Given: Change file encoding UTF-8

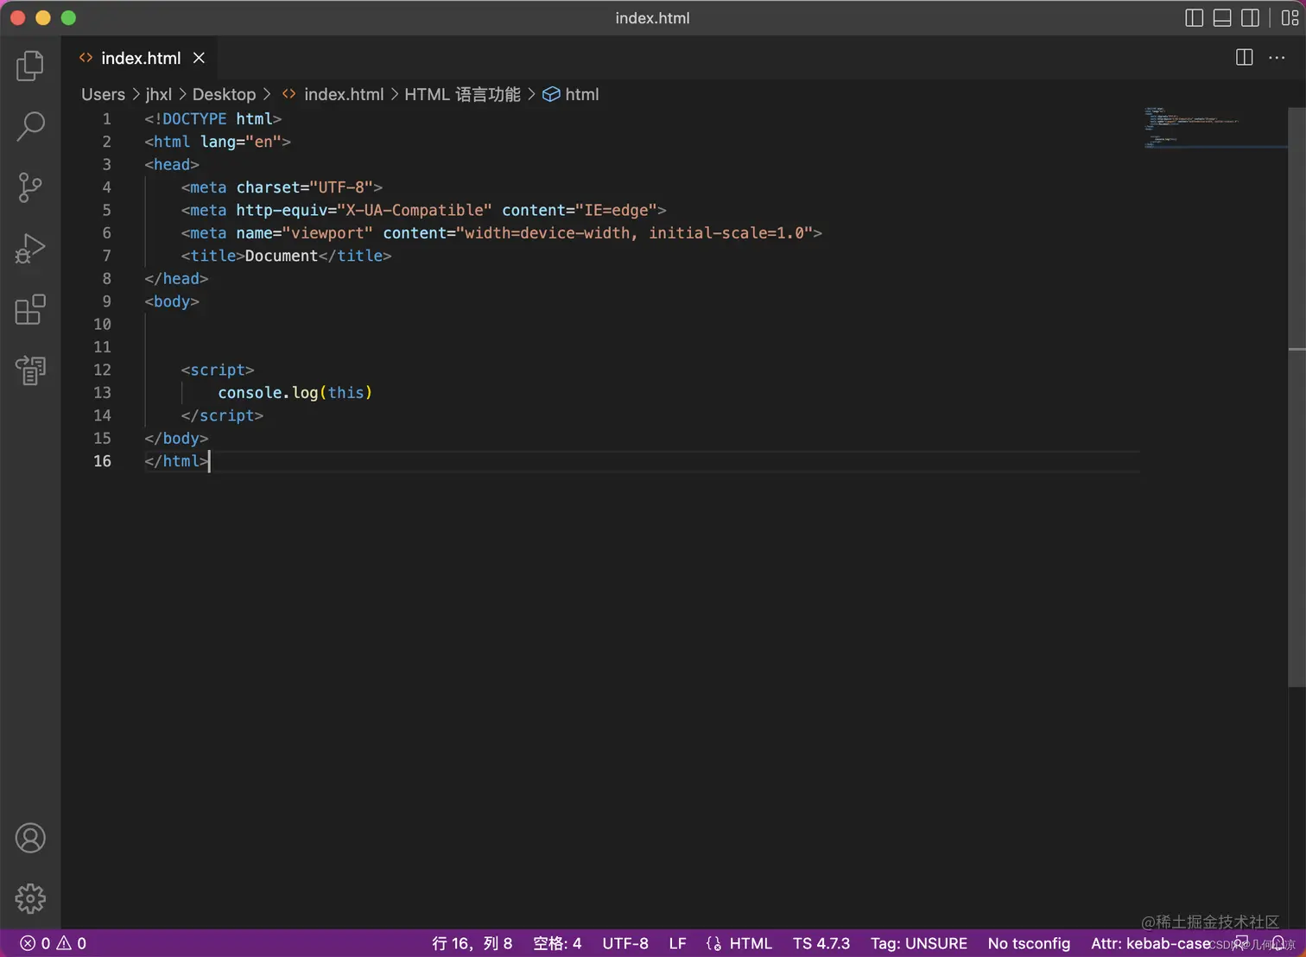Looking at the screenshot, I should [625, 943].
